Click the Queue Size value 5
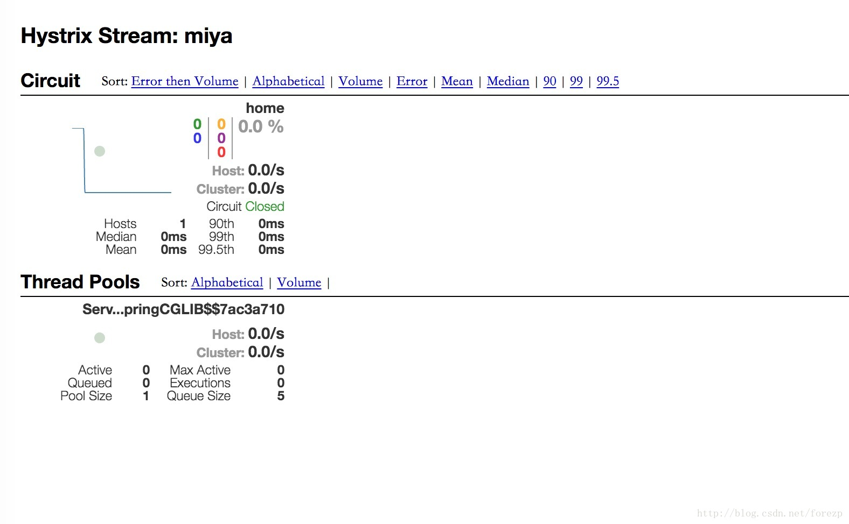The height and width of the screenshot is (524, 849). pyautogui.click(x=281, y=396)
